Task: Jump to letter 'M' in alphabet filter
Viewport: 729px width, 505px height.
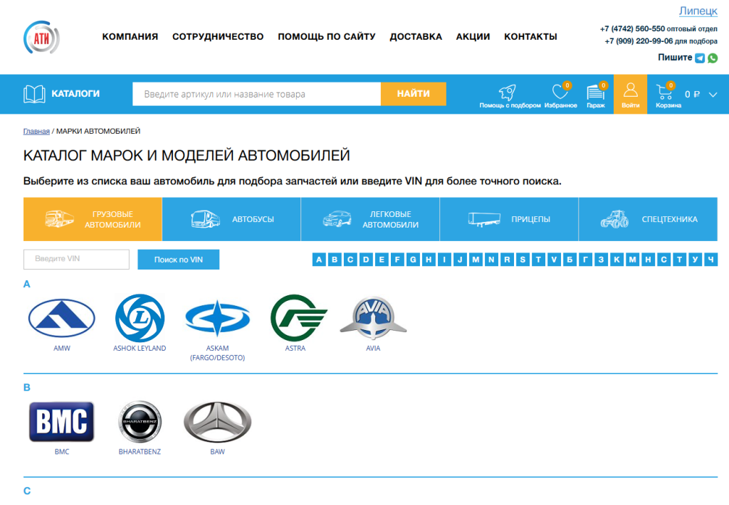Action: click(x=476, y=260)
